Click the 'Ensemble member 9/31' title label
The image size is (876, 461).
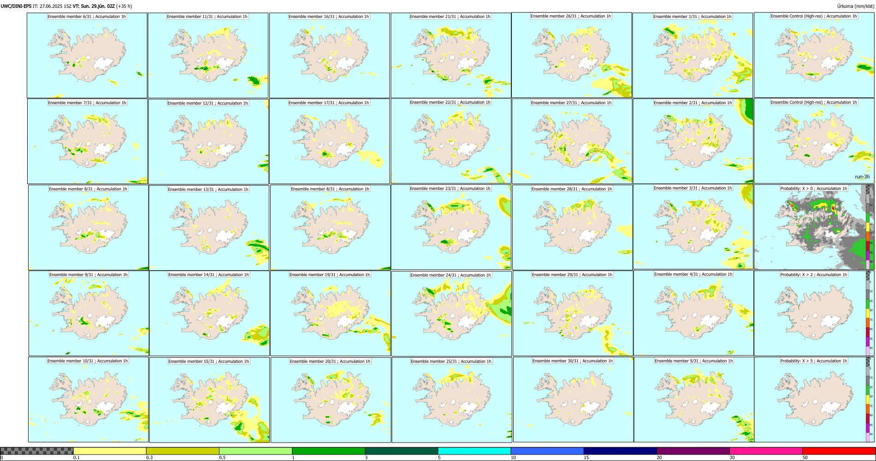click(89, 275)
